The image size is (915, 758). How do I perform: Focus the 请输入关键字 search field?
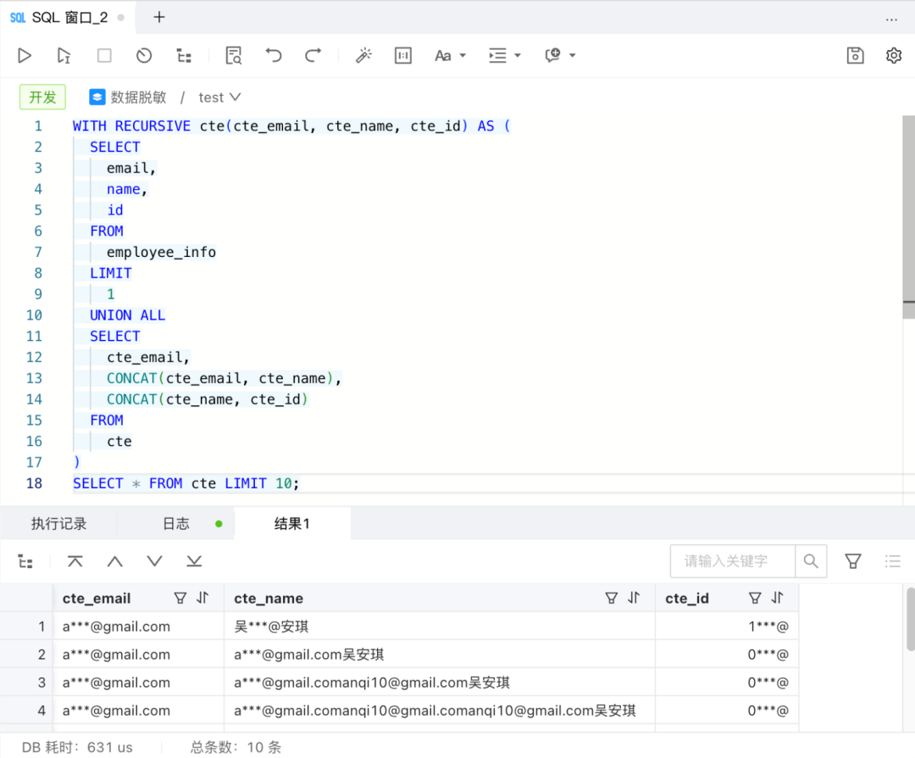(x=733, y=561)
